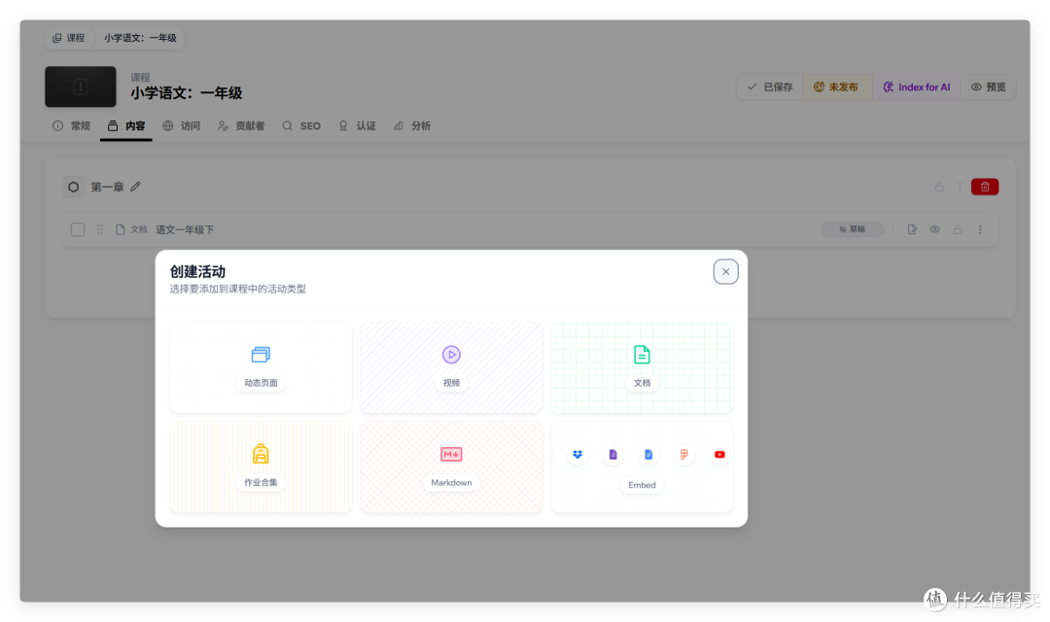Open the 常规 tab

[72, 126]
